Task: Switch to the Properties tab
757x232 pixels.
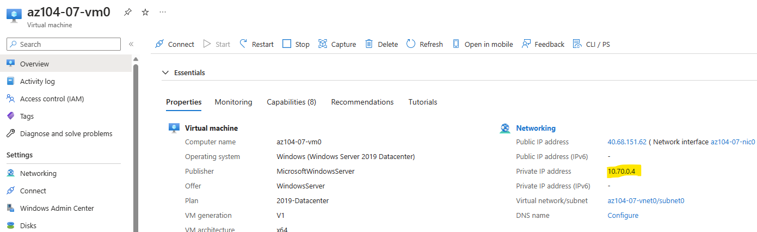Action: tap(184, 102)
